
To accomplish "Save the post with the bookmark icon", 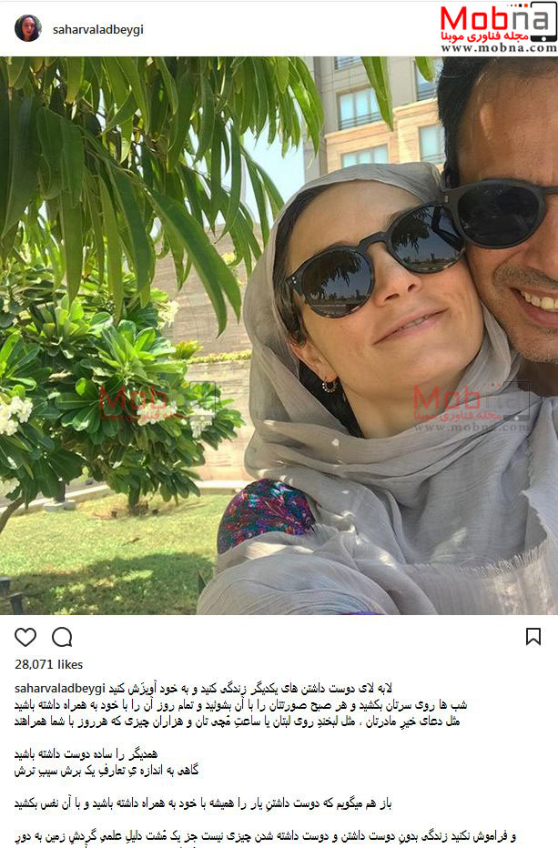I will coord(533,637).
